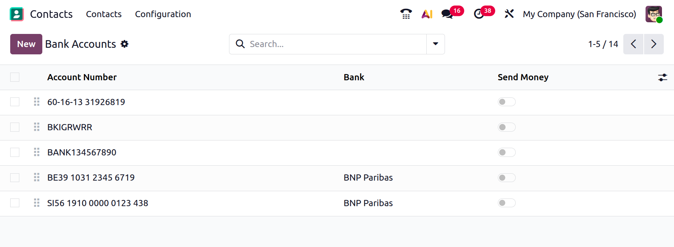The width and height of the screenshot is (674, 247).
Task: Open the My Company (San Francisco) switcher
Action: coord(579,14)
